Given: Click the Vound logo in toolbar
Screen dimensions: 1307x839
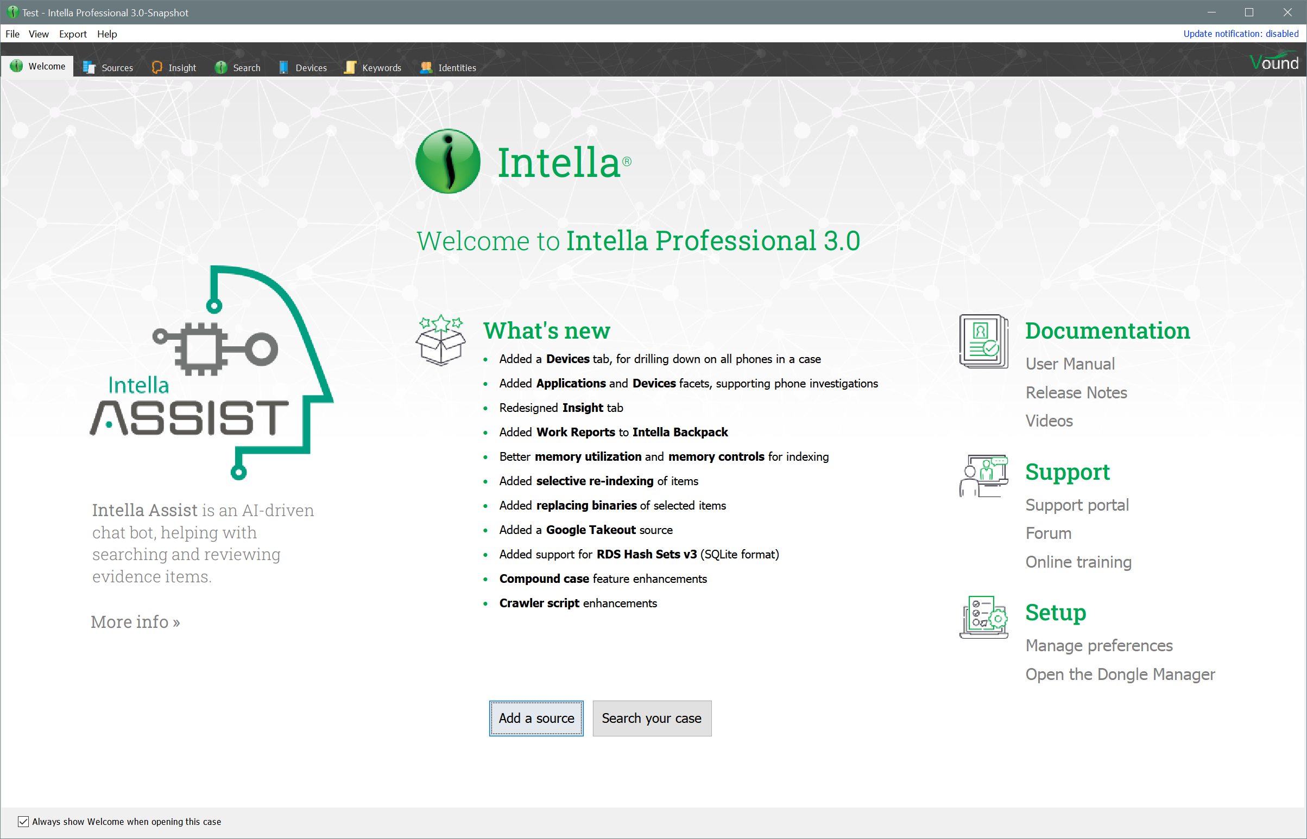Looking at the screenshot, I should click(x=1273, y=62).
